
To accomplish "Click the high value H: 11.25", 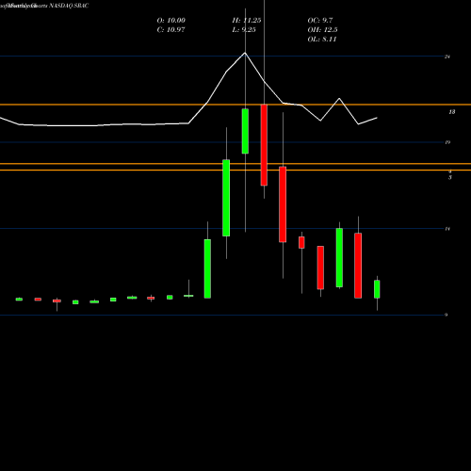I will (x=247, y=21).
